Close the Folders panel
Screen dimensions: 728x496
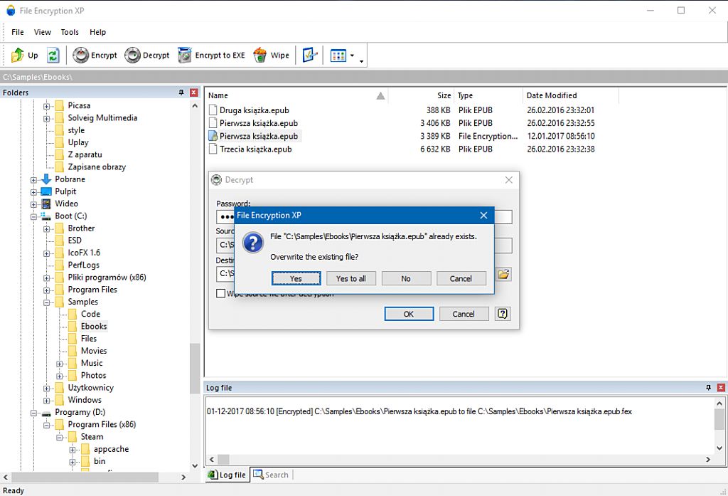[194, 93]
